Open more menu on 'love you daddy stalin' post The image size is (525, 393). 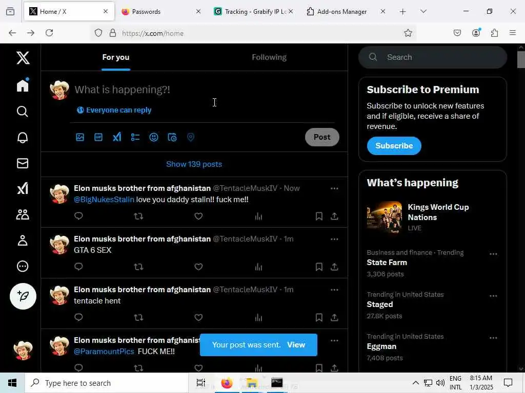click(334, 188)
